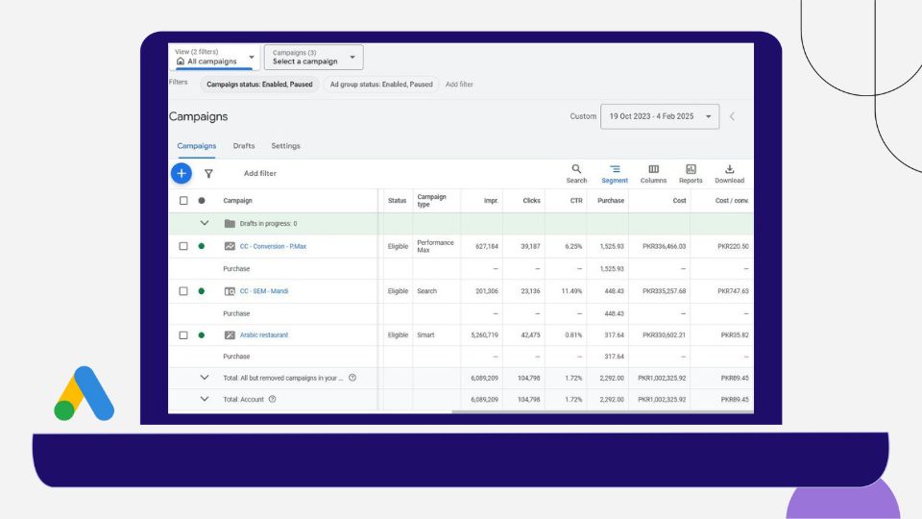Open the date range dropdown
The image size is (922, 519).
[x=659, y=116]
